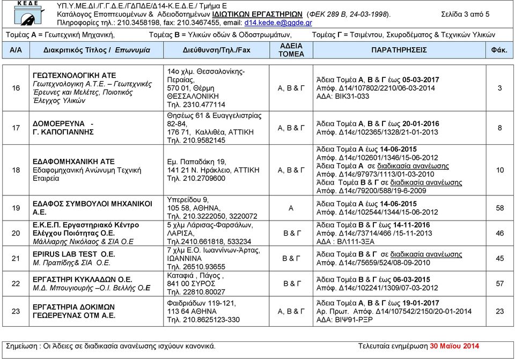Viewport: 515px width, 359px height.
Task: Click the phone number 'Τηλ. 210.9582145'
Action: pos(196,141)
